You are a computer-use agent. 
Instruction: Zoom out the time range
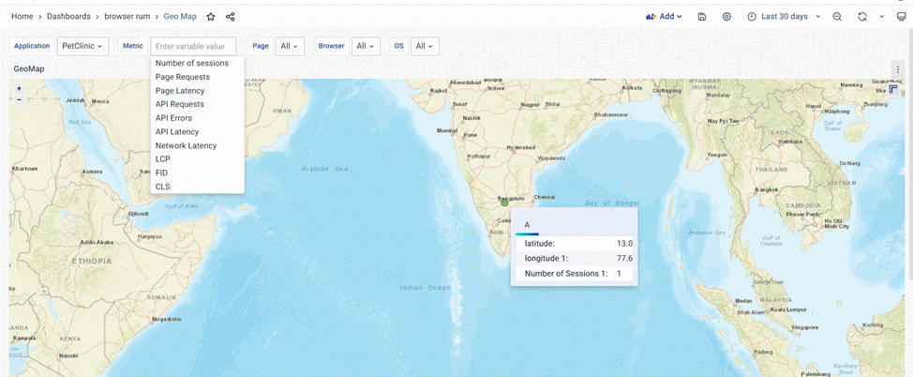point(837,17)
